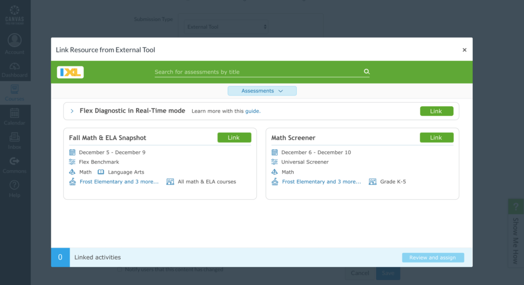Click class icon beside All math & ELA courses
Screen dimensions: 524x285
tap(170, 182)
